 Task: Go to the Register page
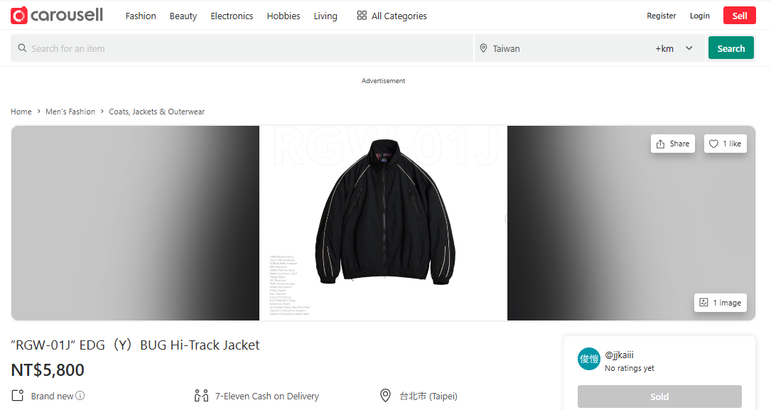click(x=662, y=16)
